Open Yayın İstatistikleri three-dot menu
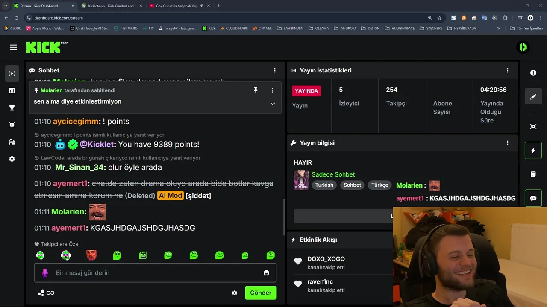This screenshot has width=547, height=307. click(508, 70)
